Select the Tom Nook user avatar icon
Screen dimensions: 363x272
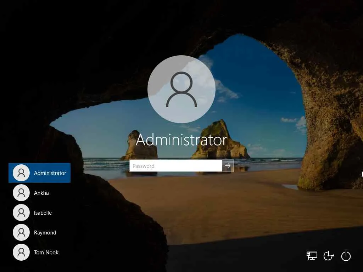[21, 252]
